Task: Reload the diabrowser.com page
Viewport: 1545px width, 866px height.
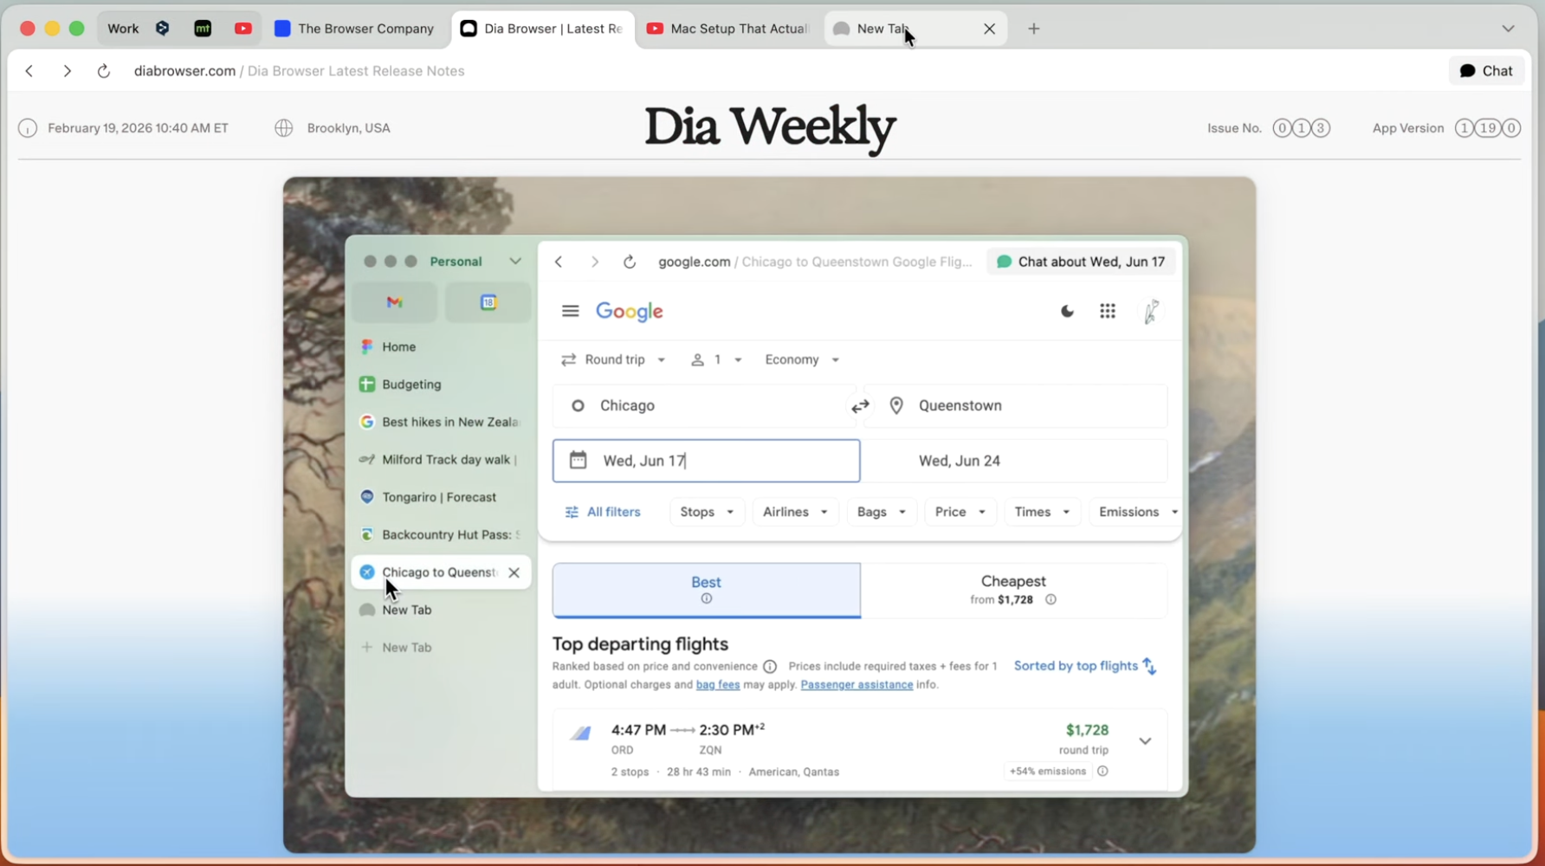Action: pos(104,71)
